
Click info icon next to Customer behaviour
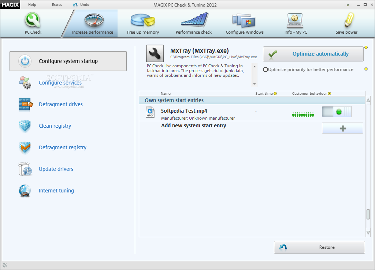click(x=330, y=93)
